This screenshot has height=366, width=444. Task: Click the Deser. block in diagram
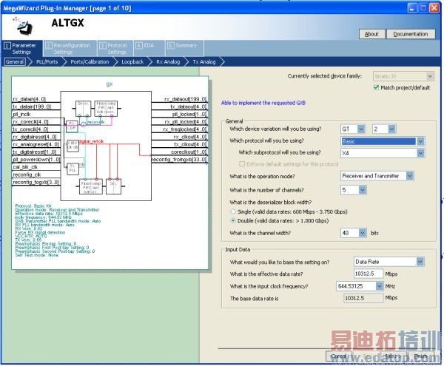coord(83,109)
